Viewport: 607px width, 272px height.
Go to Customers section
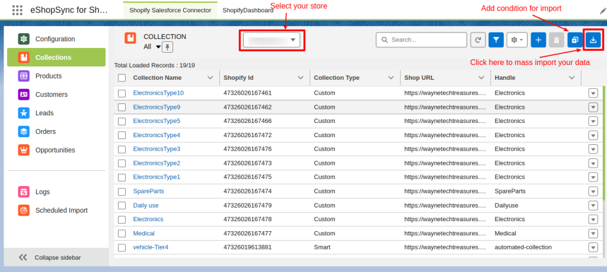56,94
